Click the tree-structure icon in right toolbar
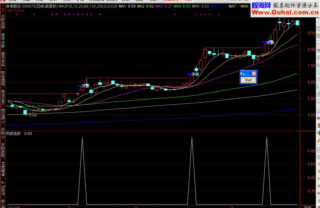The width and height of the screenshot is (320, 208). [x=318, y=72]
